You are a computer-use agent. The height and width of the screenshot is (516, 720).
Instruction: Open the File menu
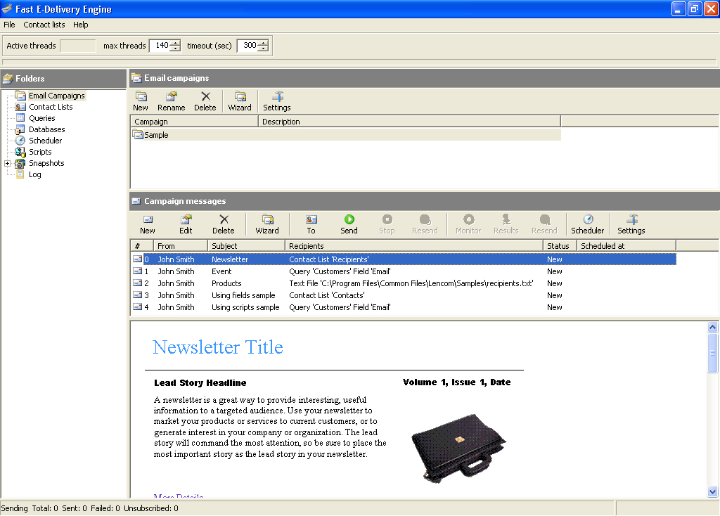tap(9, 25)
